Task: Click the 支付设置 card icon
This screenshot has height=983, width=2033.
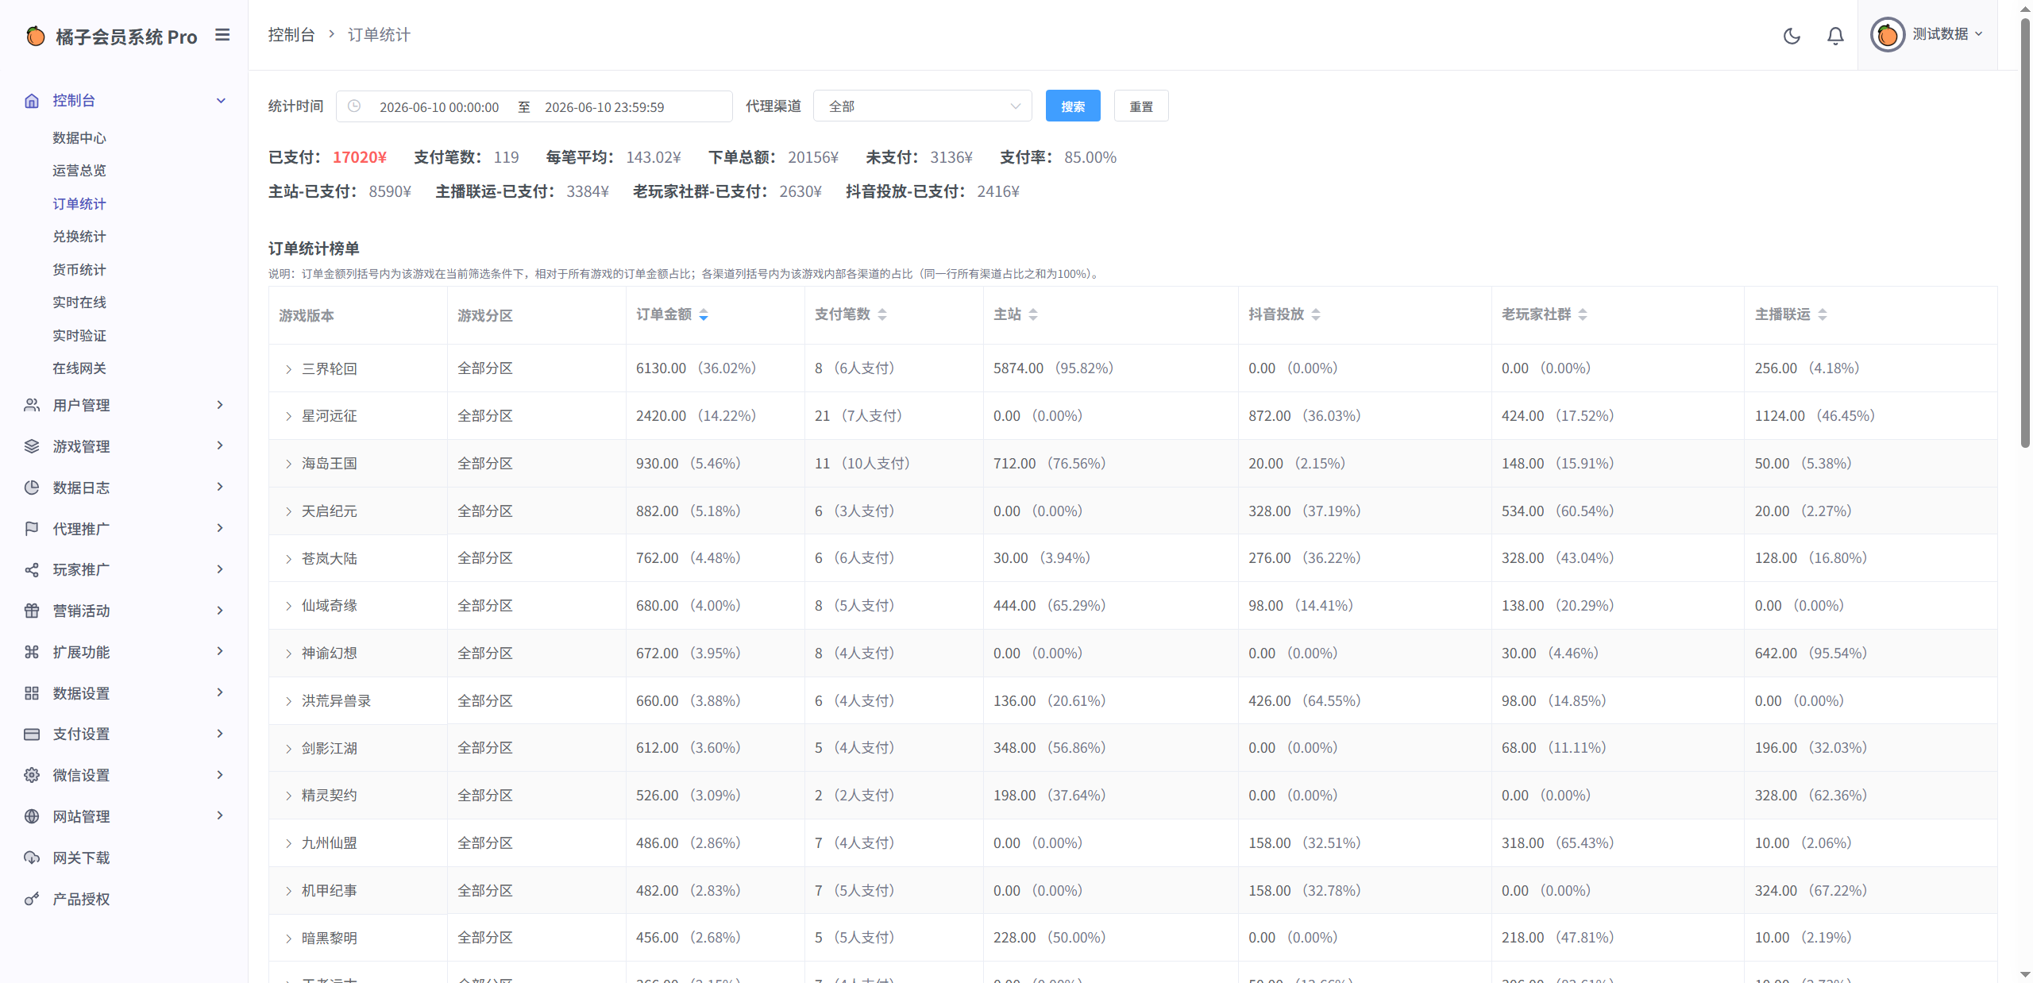Action: [x=32, y=734]
